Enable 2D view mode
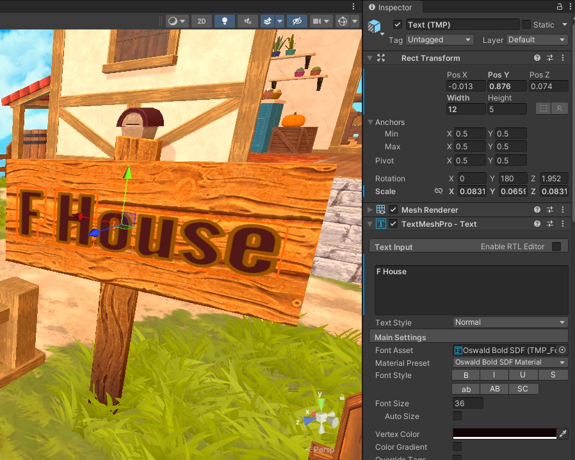 (x=201, y=21)
